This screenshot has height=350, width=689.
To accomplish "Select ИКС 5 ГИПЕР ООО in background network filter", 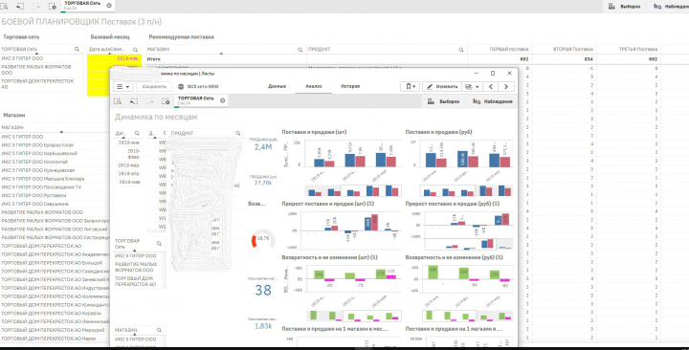I will pyautogui.click(x=41, y=58).
